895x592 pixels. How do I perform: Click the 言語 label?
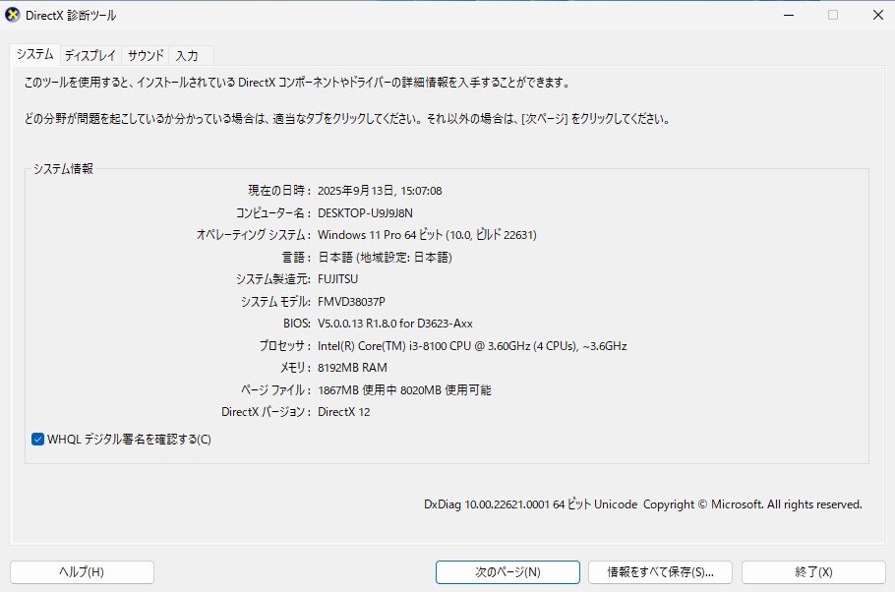point(297,258)
